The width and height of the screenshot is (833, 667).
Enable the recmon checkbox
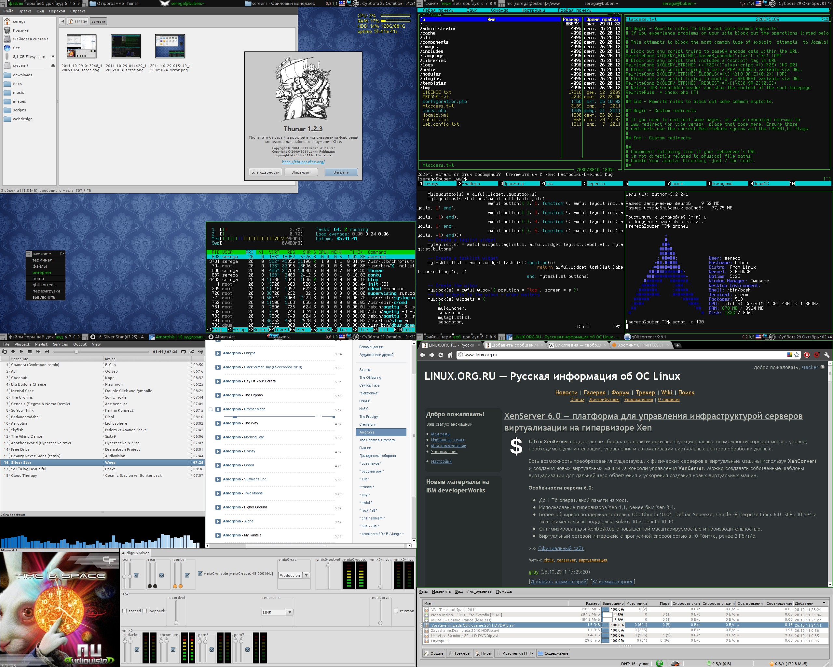(396, 611)
